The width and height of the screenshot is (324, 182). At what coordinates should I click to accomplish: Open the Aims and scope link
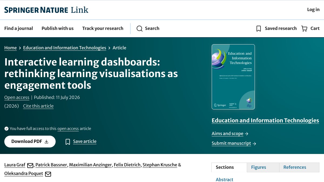pos(227,133)
